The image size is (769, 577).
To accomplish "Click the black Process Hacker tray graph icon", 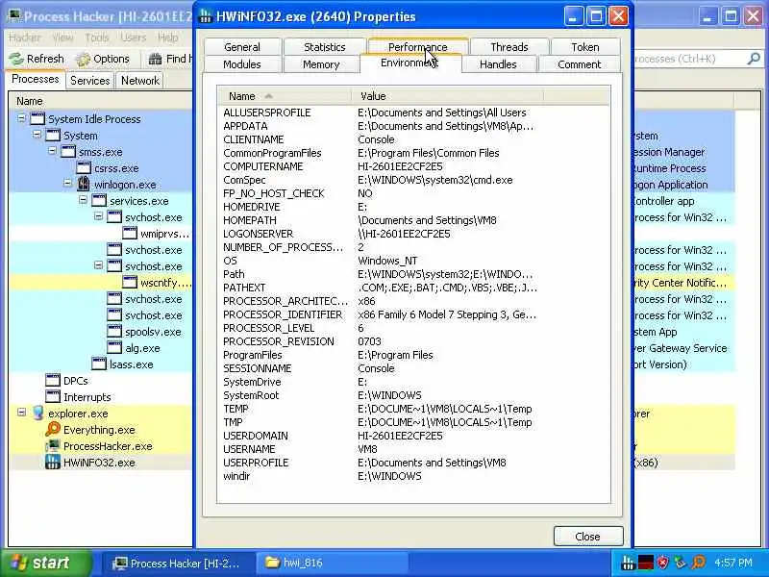I will 645,563.
